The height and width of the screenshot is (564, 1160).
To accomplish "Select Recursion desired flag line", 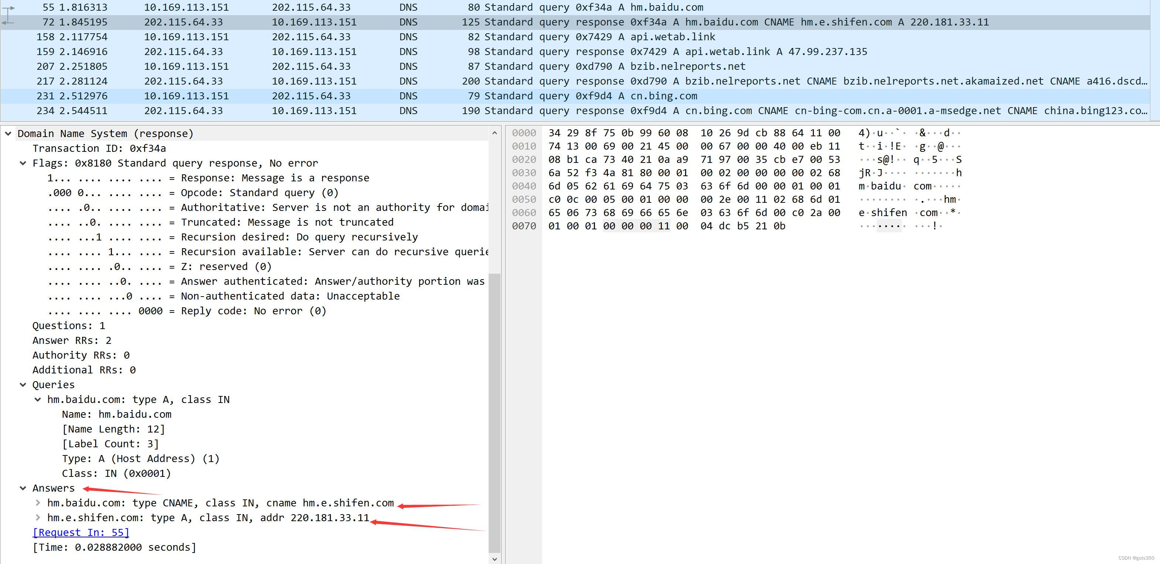I will click(x=232, y=237).
